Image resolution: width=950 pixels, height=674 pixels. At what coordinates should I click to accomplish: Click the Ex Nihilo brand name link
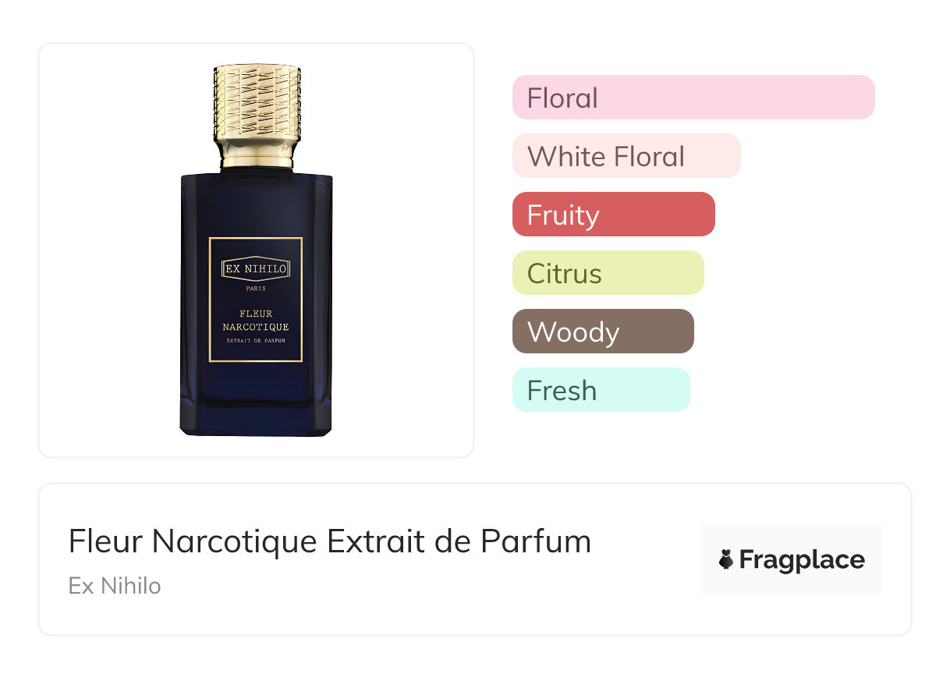click(x=115, y=586)
